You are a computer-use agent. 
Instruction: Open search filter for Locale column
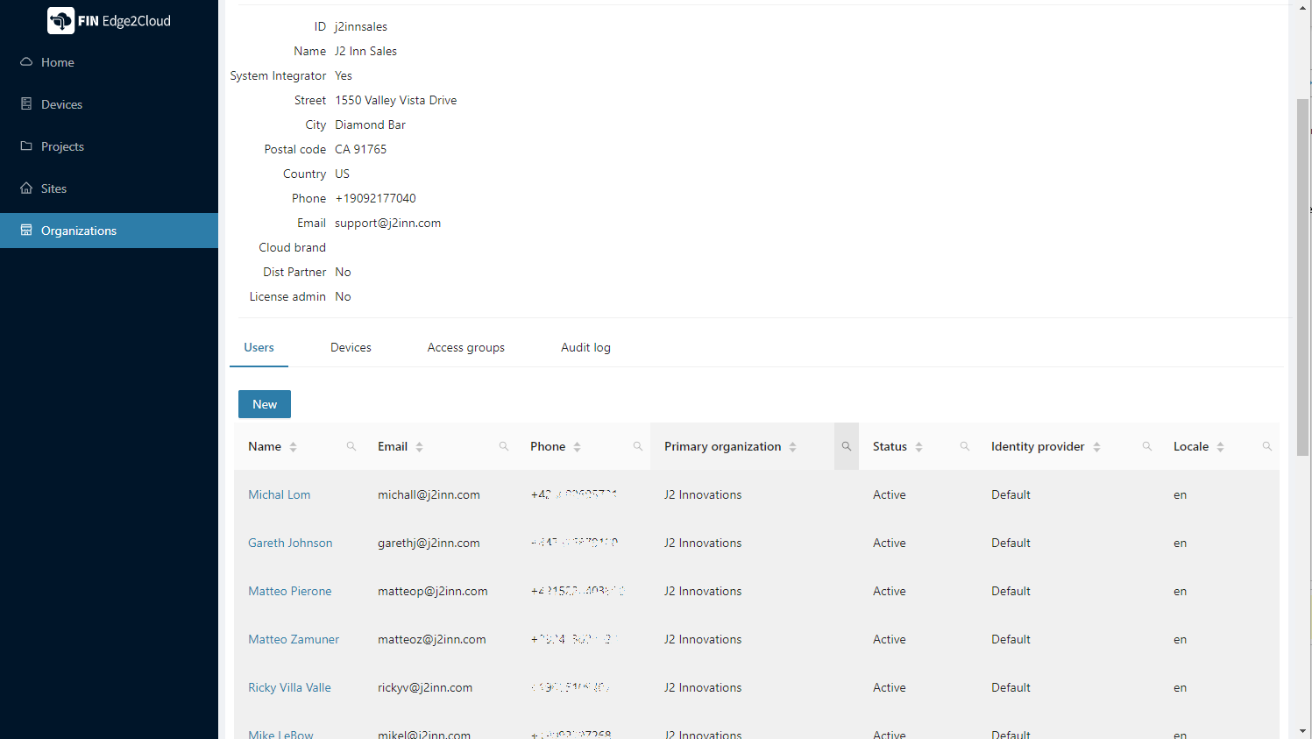1267,446
